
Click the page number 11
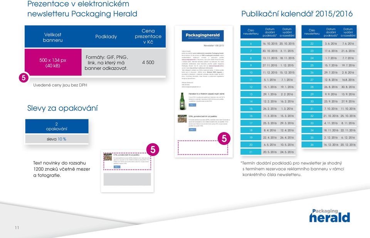pos(17,228)
